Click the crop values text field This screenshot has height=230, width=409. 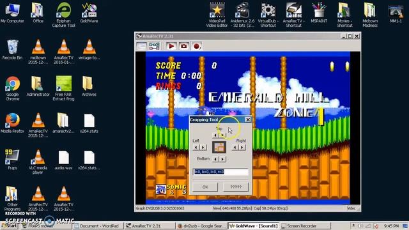[220, 172]
